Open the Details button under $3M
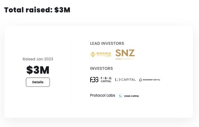This screenshot has height=127, width=199. pyautogui.click(x=38, y=82)
